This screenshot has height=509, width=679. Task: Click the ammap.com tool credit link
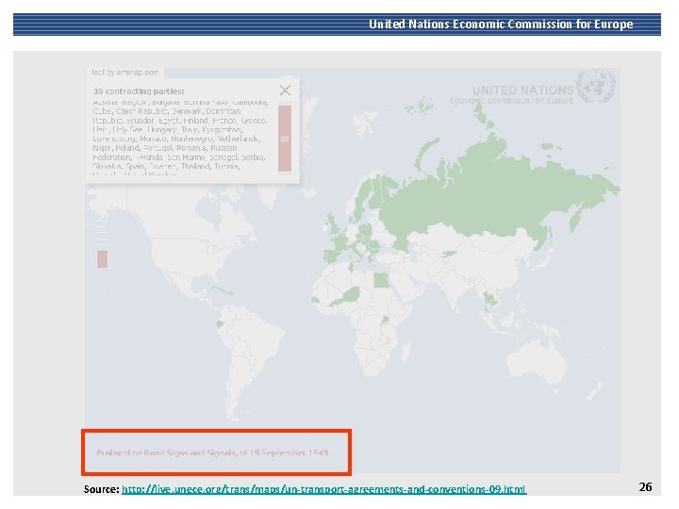pyautogui.click(x=125, y=73)
